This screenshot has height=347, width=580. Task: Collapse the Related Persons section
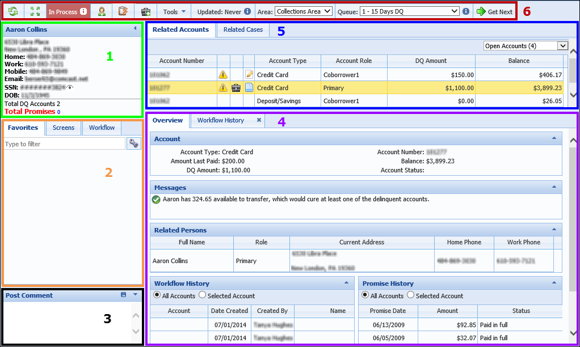(x=554, y=229)
